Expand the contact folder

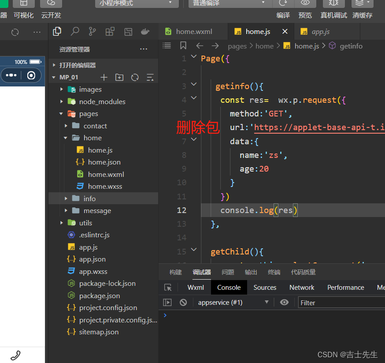[66, 126]
